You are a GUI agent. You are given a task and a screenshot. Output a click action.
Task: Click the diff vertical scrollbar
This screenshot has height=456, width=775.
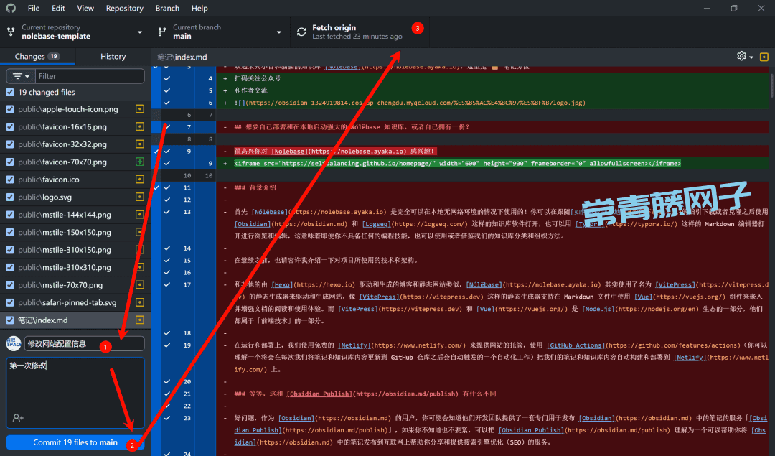tap(772, 85)
